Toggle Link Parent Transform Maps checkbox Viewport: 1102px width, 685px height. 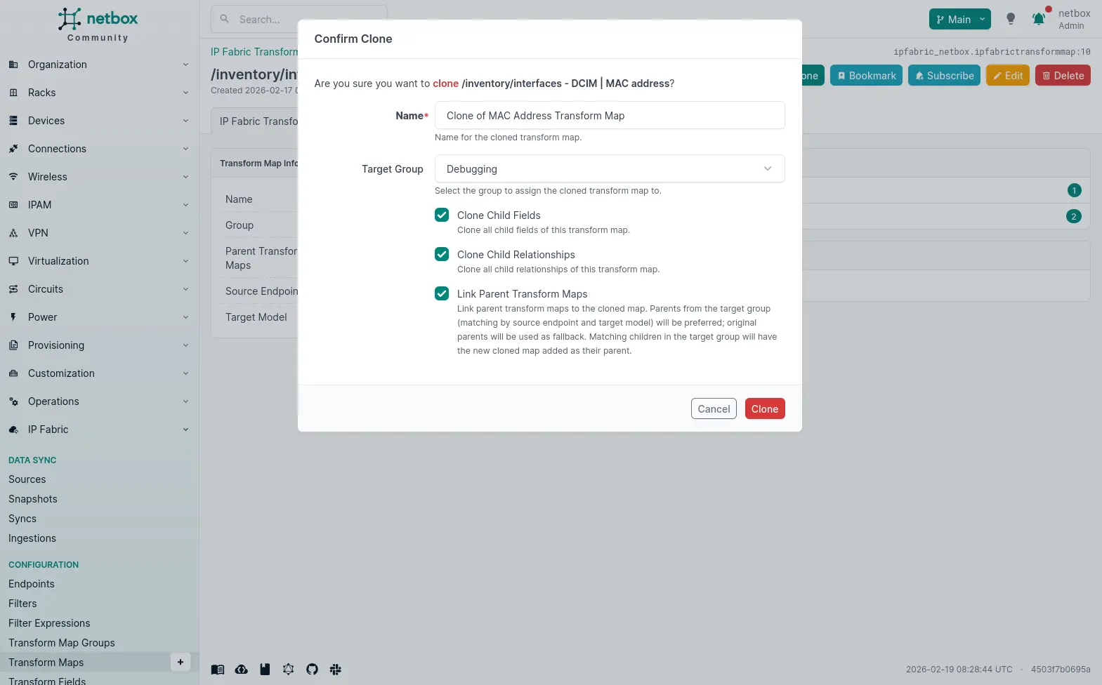tap(442, 293)
